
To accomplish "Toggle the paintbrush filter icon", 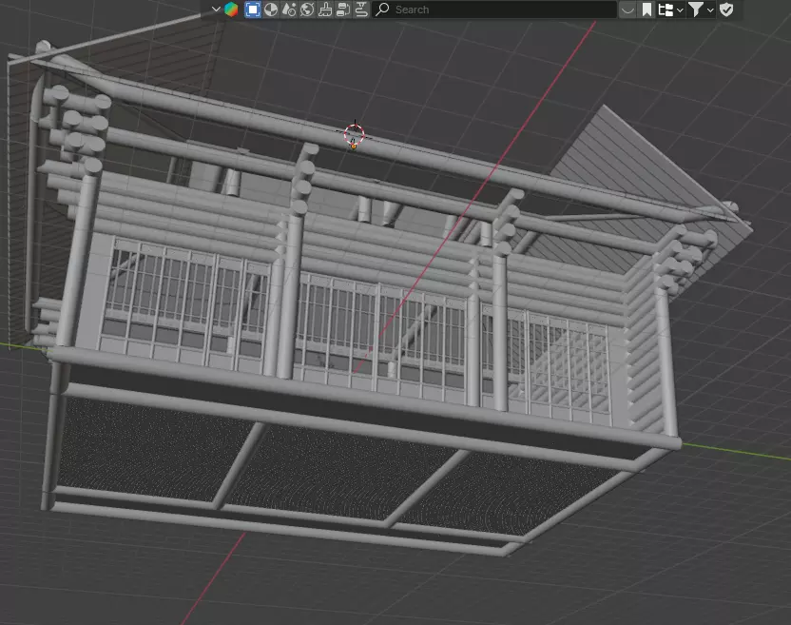I will click(x=325, y=10).
